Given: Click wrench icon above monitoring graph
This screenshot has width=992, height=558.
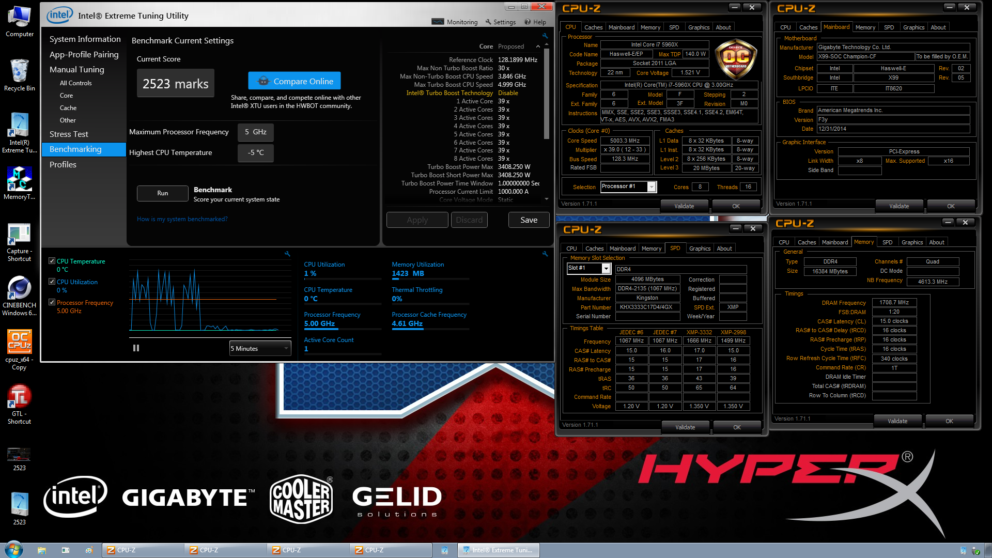Looking at the screenshot, I should pyautogui.click(x=287, y=254).
